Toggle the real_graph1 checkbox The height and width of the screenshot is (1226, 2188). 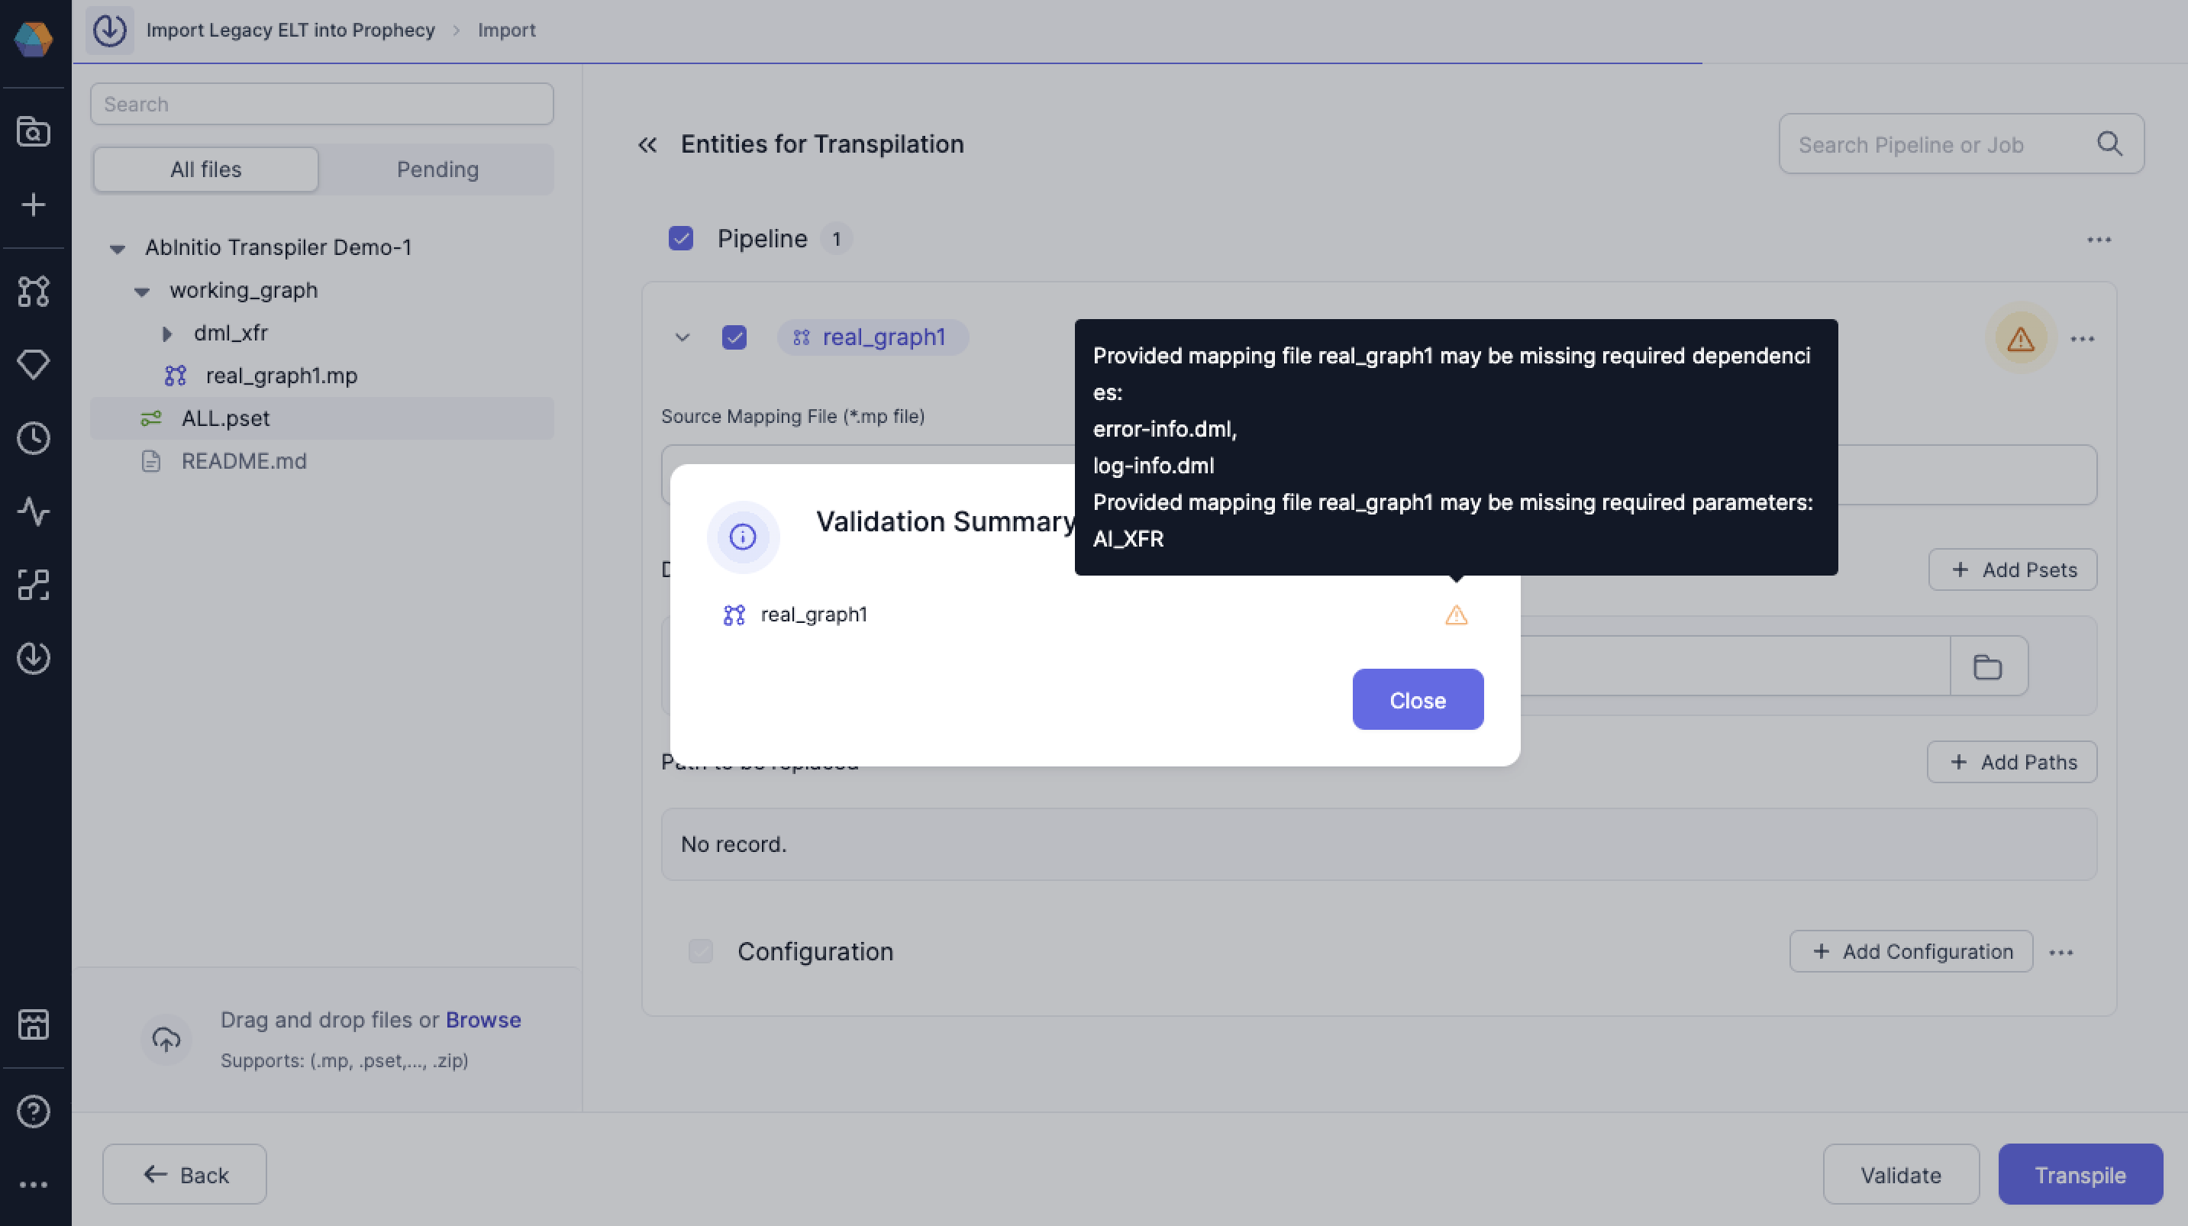click(x=734, y=337)
